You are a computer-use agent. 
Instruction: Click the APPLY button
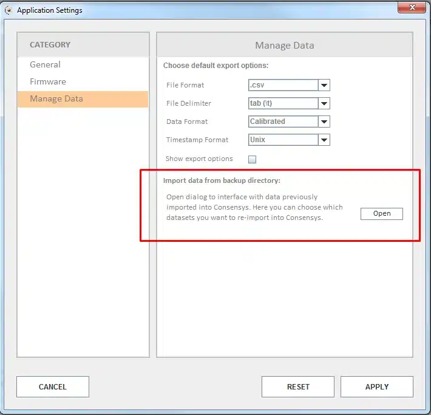click(x=377, y=386)
